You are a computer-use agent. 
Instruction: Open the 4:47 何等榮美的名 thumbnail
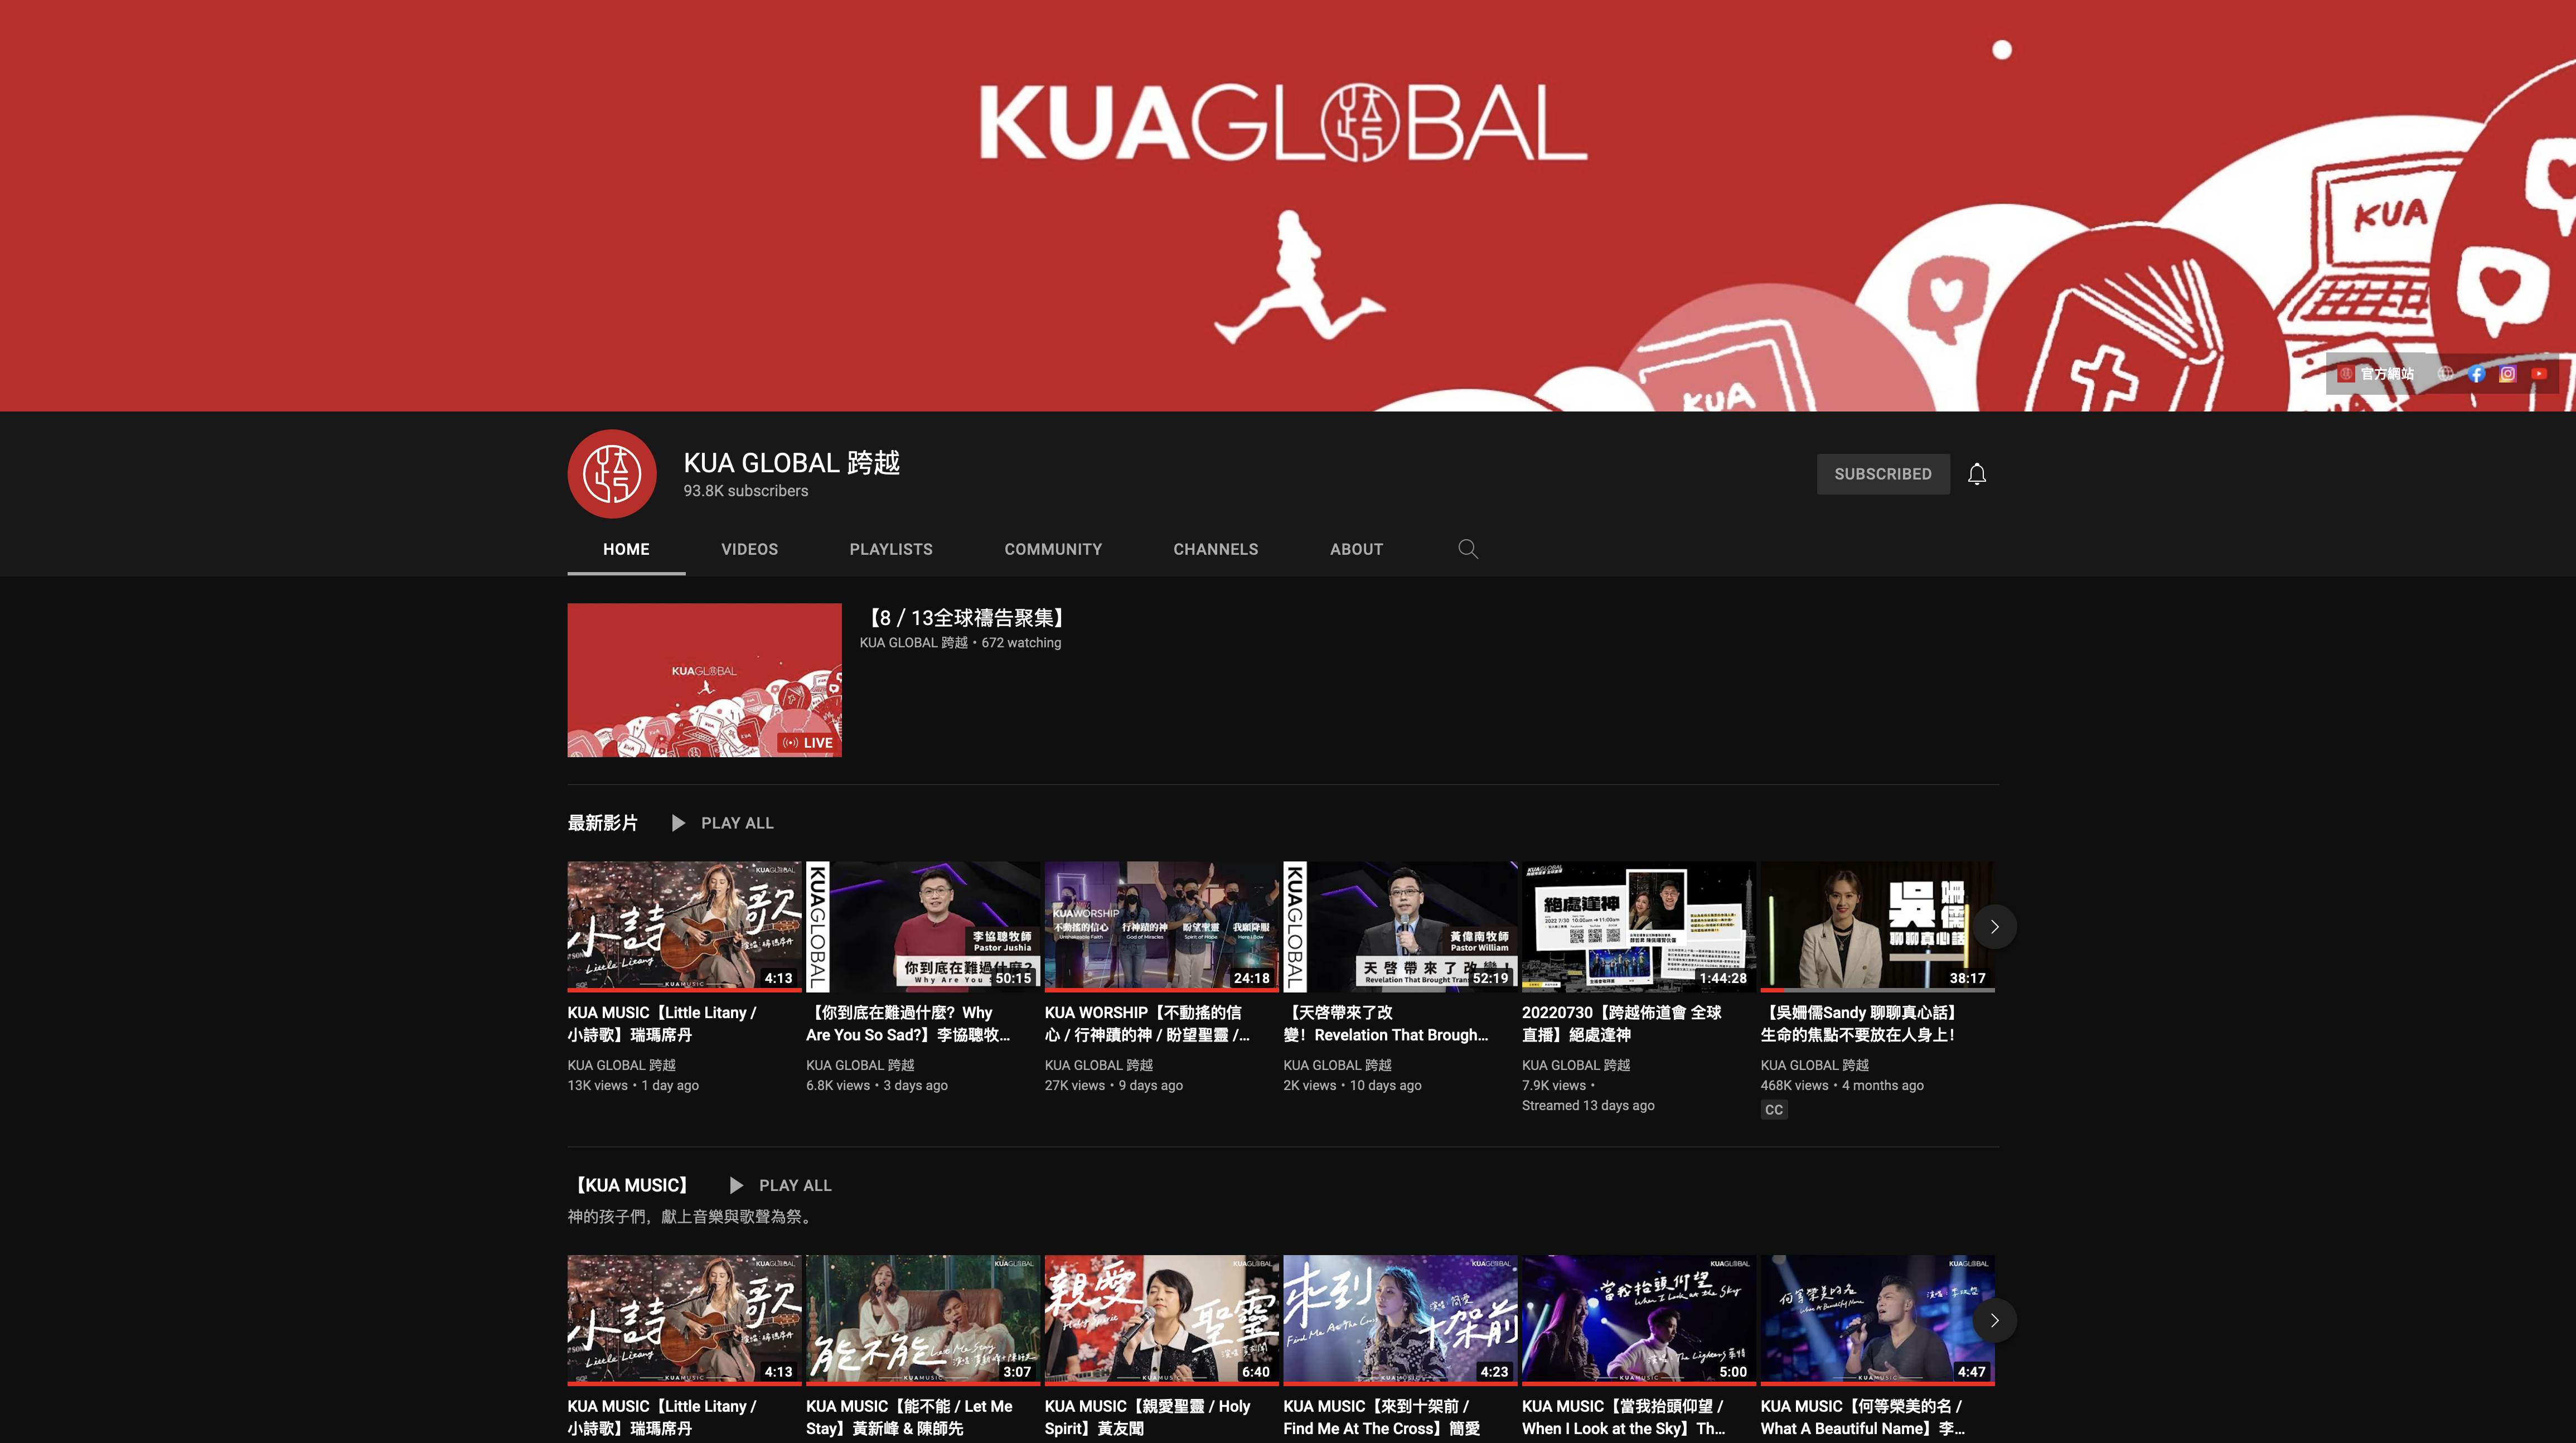pyautogui.click(x=1878, y=1321)
